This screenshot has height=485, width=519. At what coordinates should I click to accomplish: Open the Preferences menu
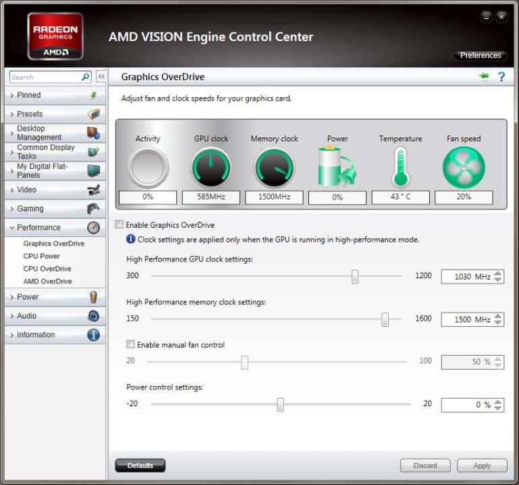[x=481, y=55]
